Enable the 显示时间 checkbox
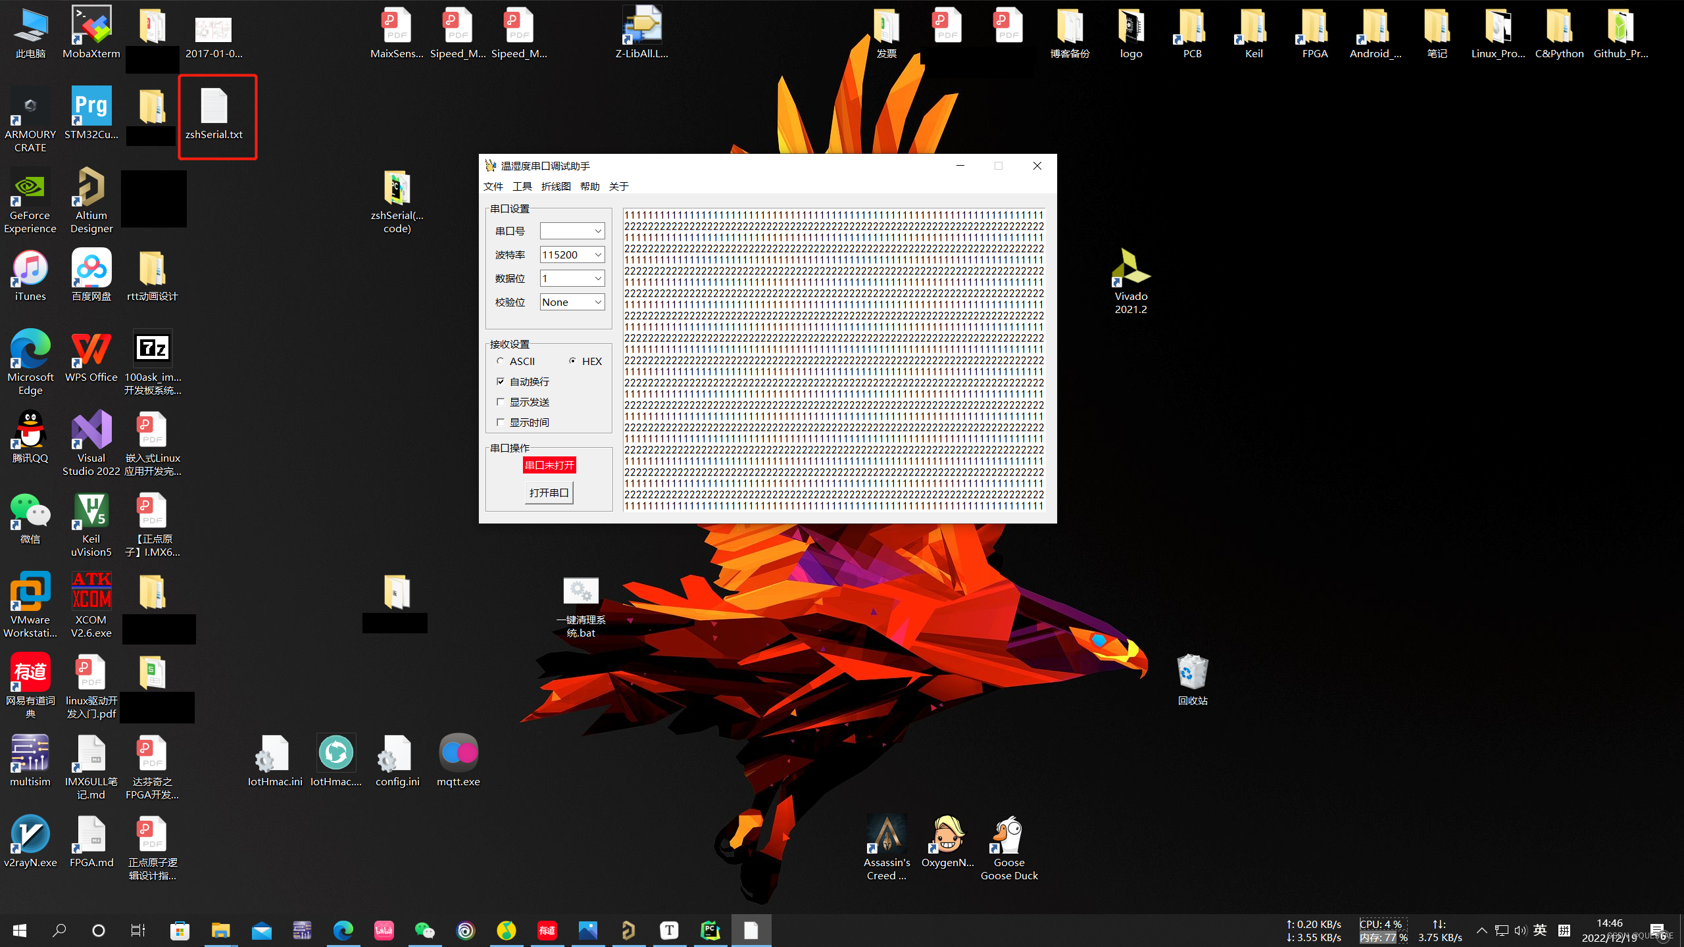The image size is (1684, 947). 501,422
